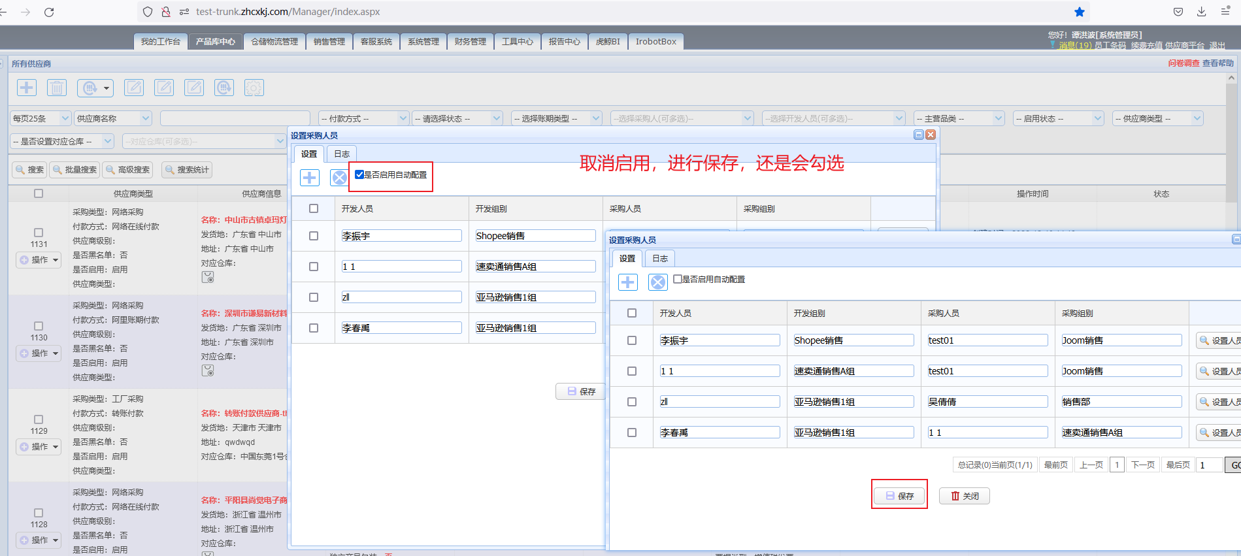Click 设置人员 button in 李振宇 row
This screenshot has width=1241, height=556.
tap(1220, 340)
